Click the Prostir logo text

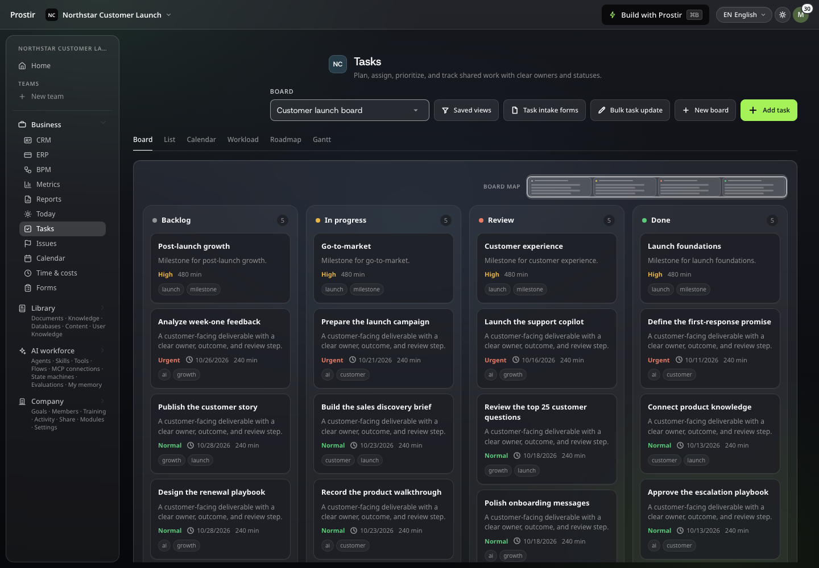pyautogui.click(x=23, y=15)
